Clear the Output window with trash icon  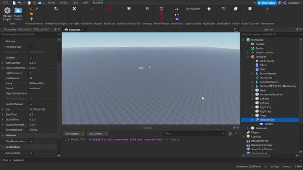coord(230,134)
